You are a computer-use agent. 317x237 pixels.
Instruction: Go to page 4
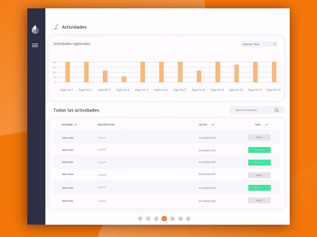tap(172, 218)
